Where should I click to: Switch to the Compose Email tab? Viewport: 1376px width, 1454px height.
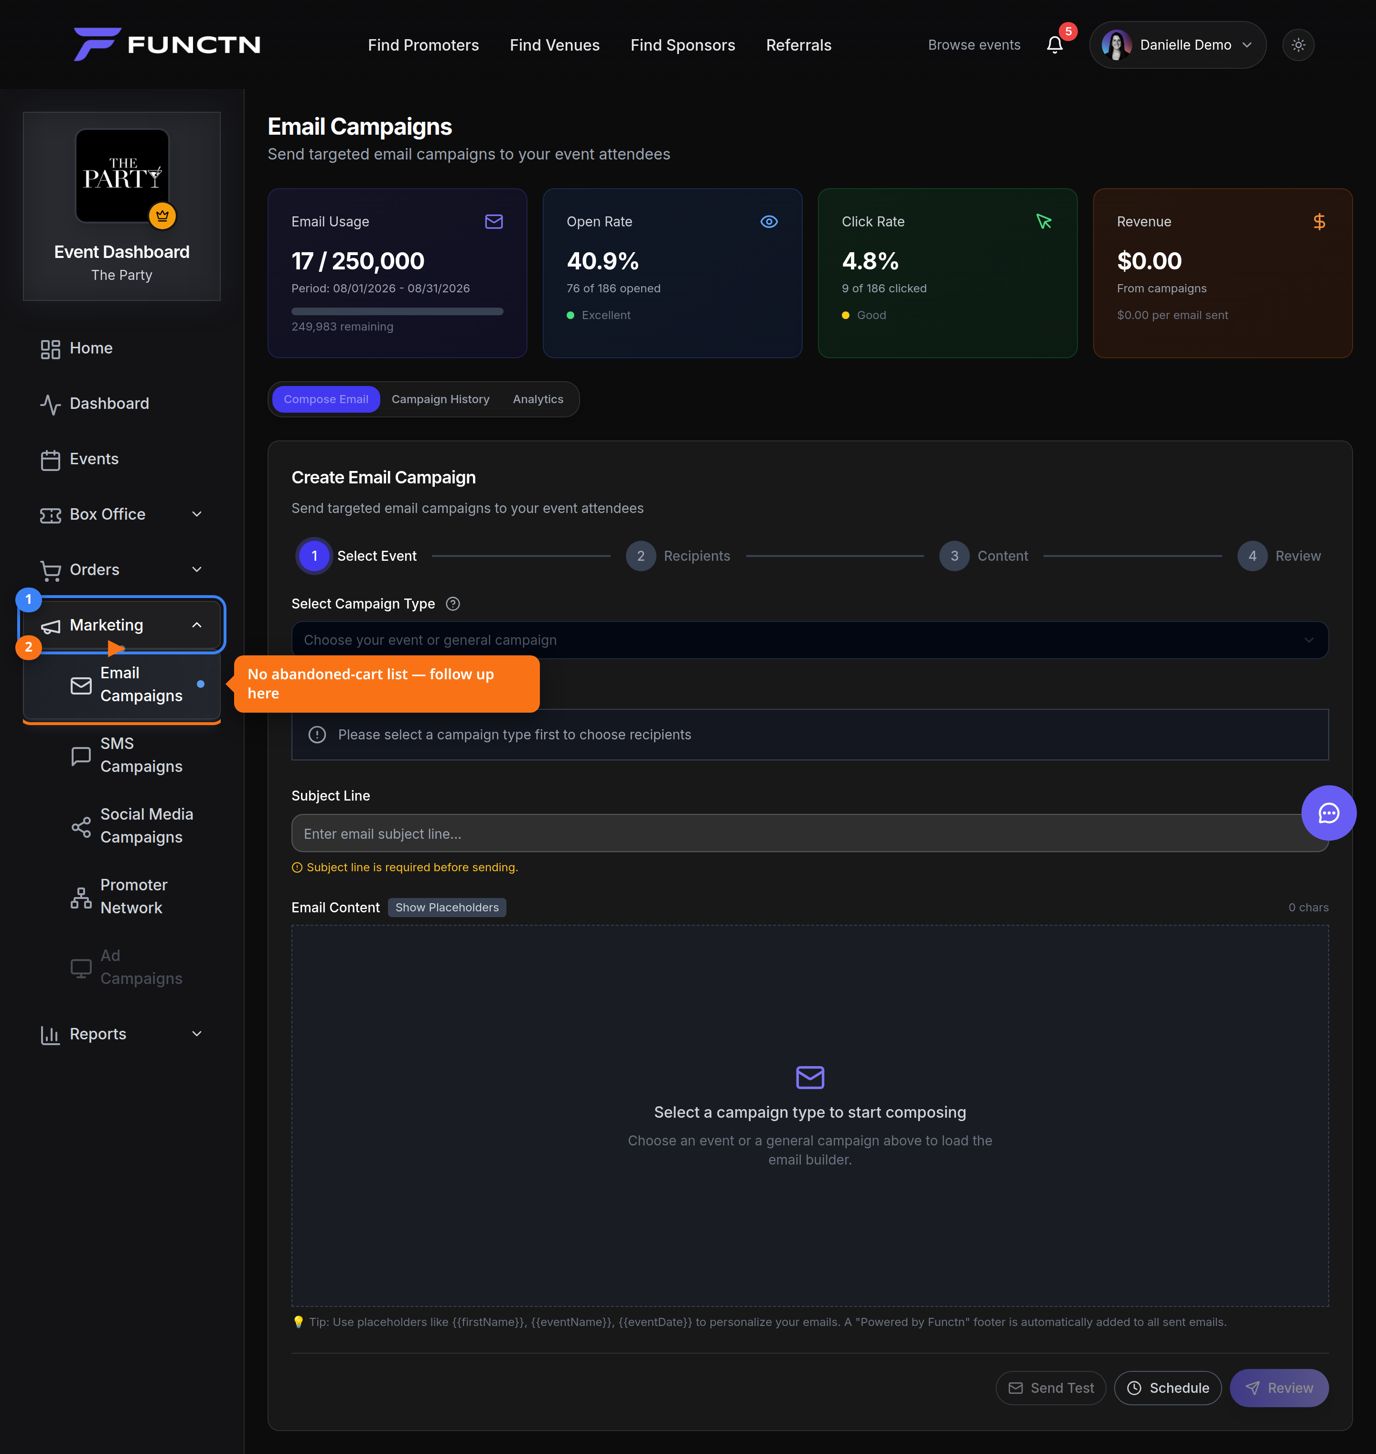326,399
